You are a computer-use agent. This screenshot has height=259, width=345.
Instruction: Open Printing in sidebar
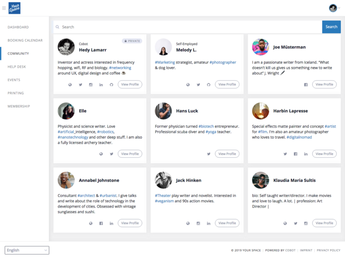[16, 93]
